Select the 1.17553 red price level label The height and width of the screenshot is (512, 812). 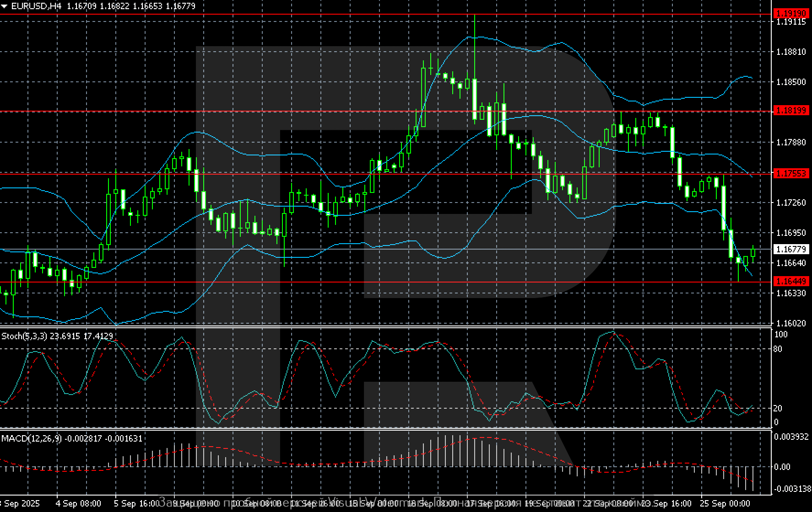(790, 173)
